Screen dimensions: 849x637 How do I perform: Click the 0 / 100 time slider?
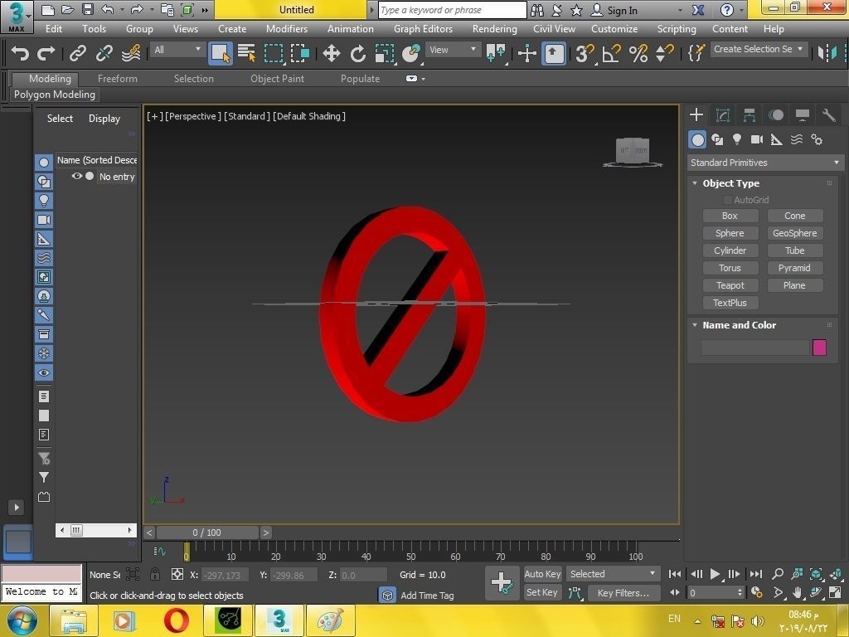(206, 532)
